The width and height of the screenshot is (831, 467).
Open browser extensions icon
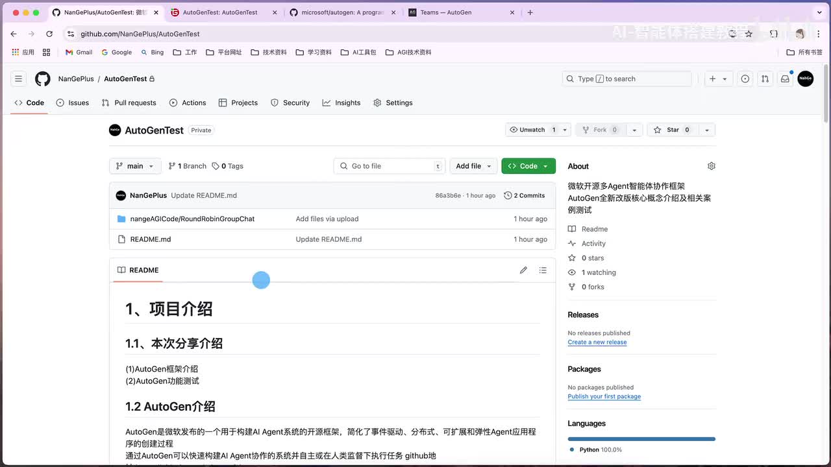[774, 34]
